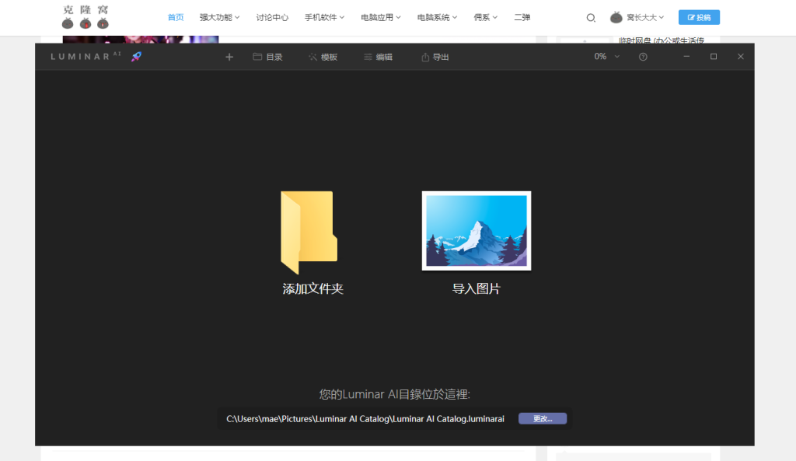The height and width of the screenshot is (461, 796).
Task: Expand the 0% zoom dropdown
Action: click(x=606, y=56)
